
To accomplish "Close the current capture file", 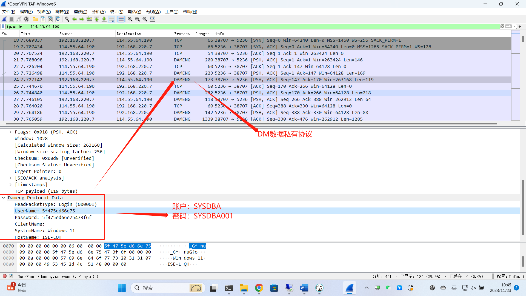I will pos(50,19).
